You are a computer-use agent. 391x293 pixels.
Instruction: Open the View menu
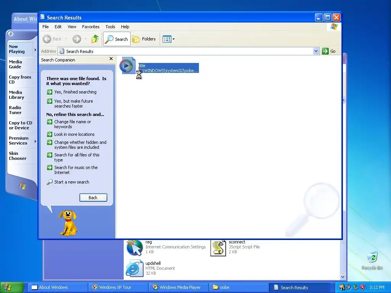[x=72, y=27]
